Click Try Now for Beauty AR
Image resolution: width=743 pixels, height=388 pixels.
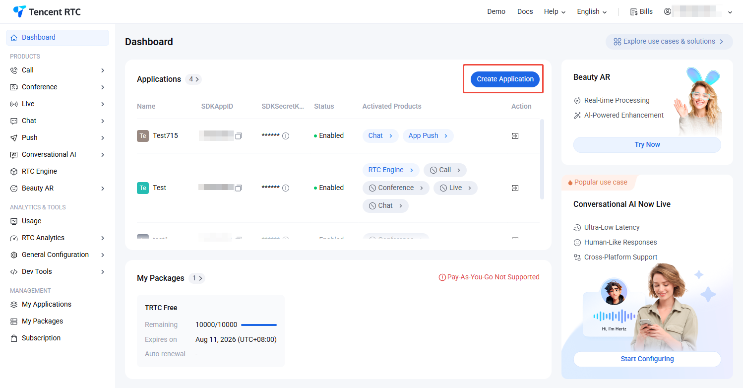(647, 145)
